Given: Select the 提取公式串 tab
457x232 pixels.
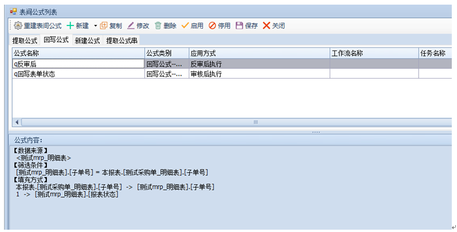Looking at the screenshot, I should pyautogui.click(x=122, y=41).
